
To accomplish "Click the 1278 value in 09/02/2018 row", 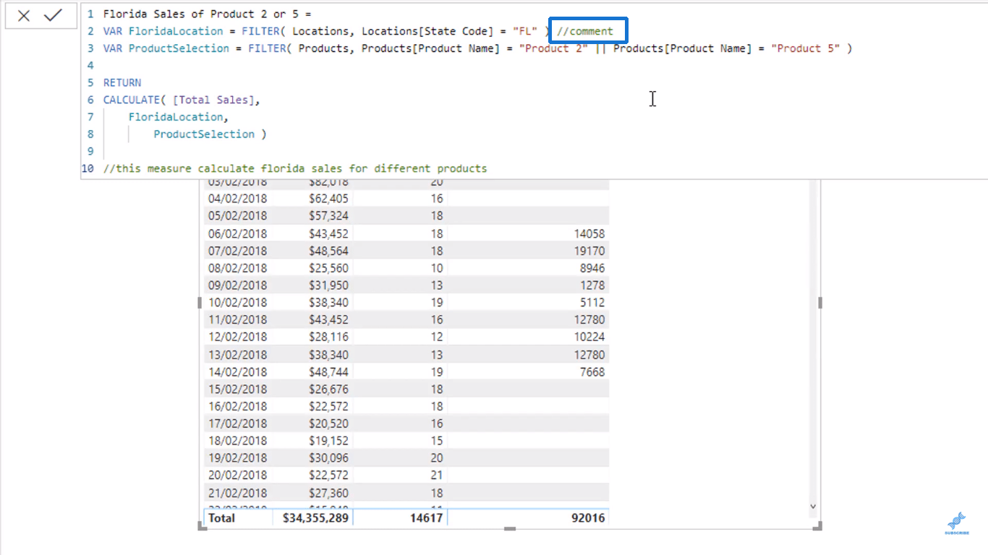I will [x=592, y=285].
